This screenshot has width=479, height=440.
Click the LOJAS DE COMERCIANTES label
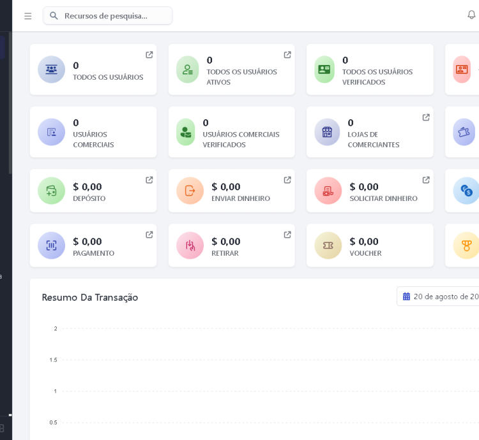[374, 140]
